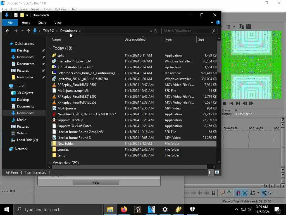
Task: Toggle the lock envelopes to events icon
Action: point(213,193)
